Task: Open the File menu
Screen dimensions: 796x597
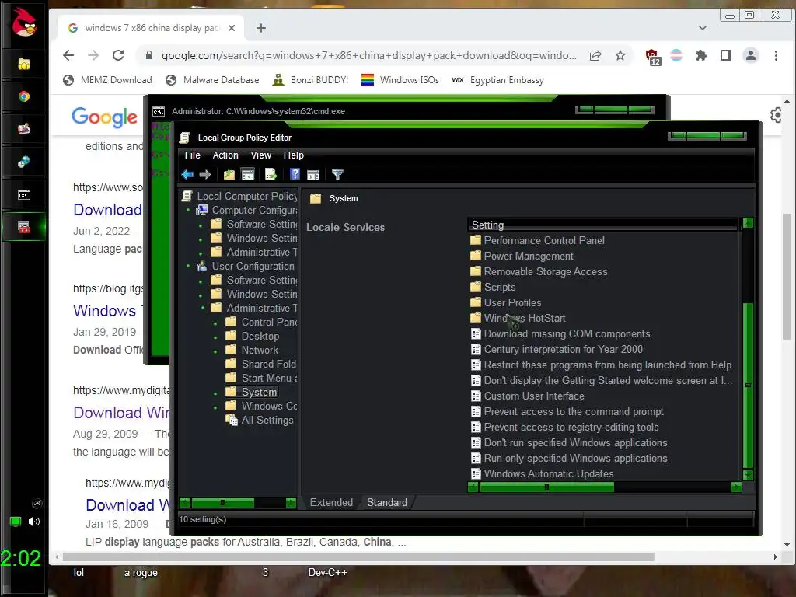Action: 193,155
